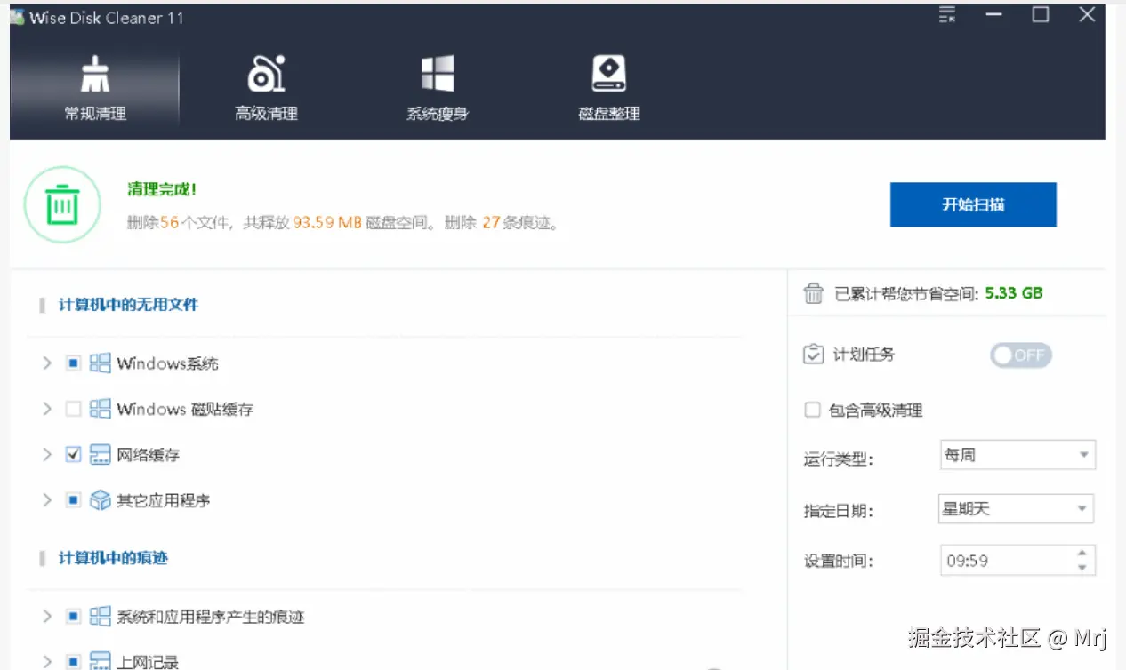Click the Windows系统 row label
This screenshot has height=670, width=1126.
click(167, 363)
